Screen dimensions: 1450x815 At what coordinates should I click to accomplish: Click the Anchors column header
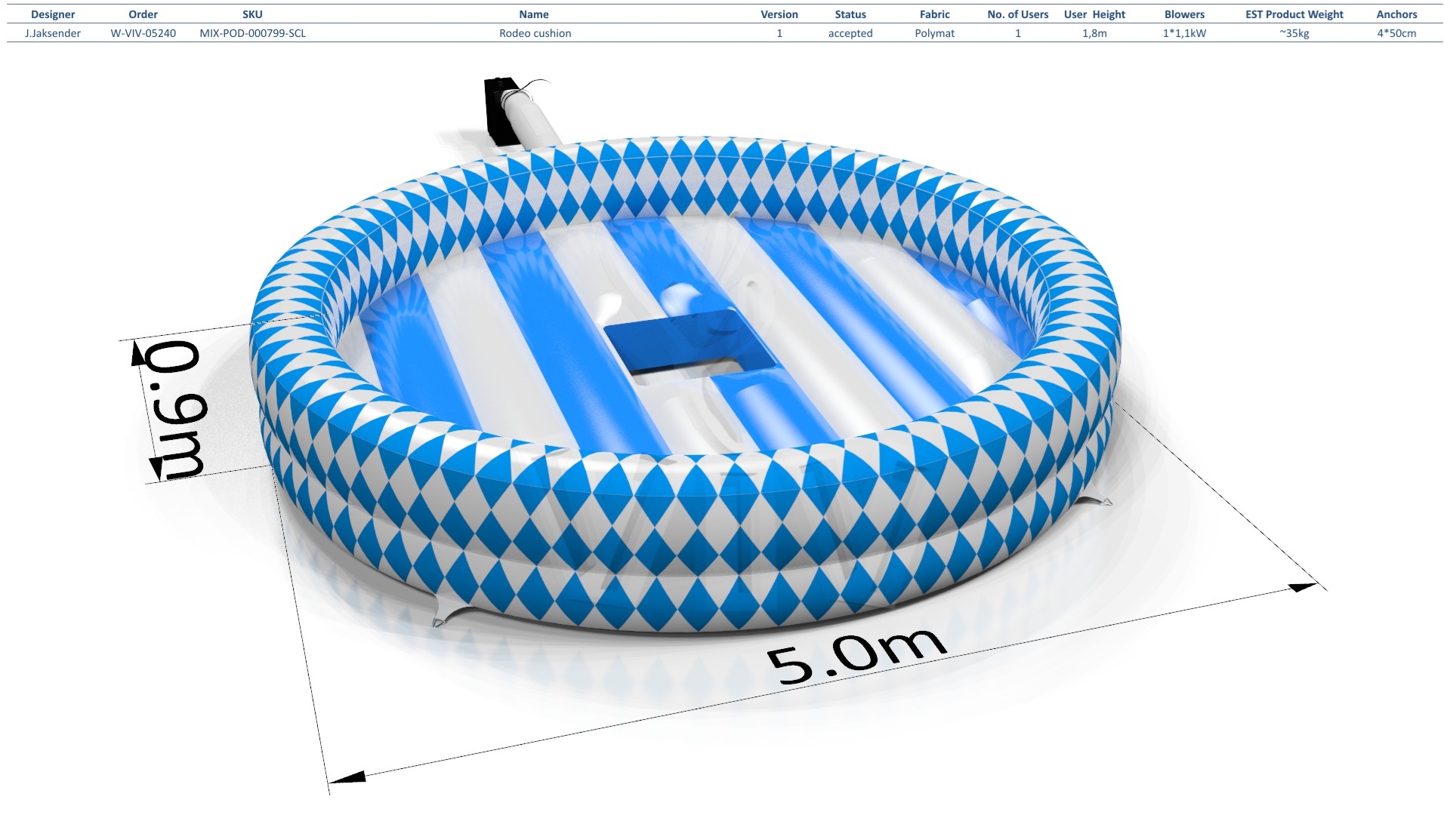pos(1396,14)
